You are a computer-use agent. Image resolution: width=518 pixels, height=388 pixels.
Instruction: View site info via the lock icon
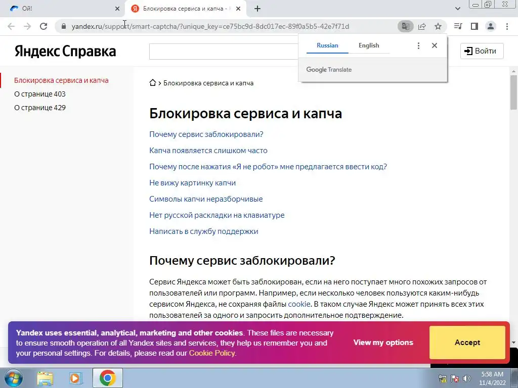pos(64,26)
